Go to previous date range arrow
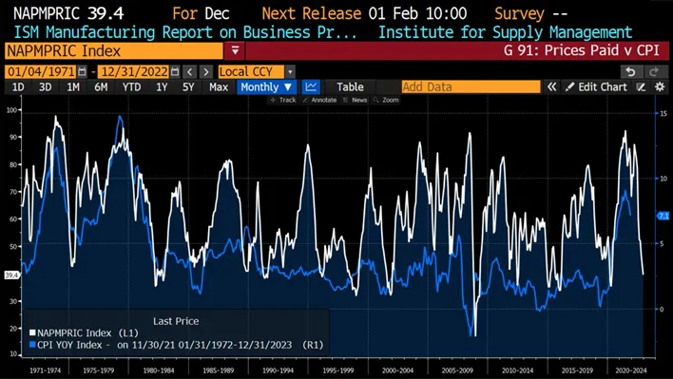The height and width of the screenshot is (379, 673). 190,71
